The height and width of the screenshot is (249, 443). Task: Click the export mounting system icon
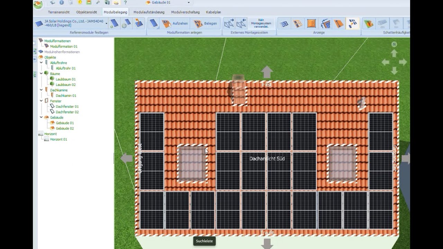coord(229,24)
